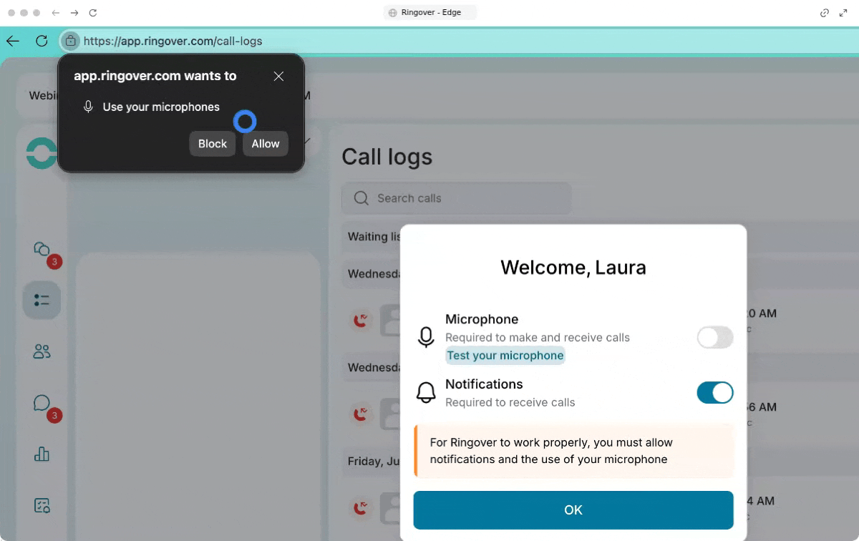Click the Friday date group header

pyautogui.click(x=374, y=462)
